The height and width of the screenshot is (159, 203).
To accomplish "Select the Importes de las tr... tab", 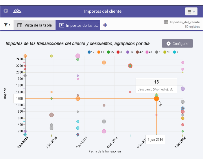I will click(78, 25).
